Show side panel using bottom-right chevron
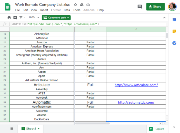Viewport: 180px width, 133px height. tap(174, 127)
